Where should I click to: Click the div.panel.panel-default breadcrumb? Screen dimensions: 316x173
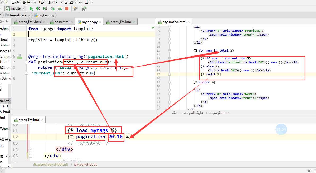point(50,164)
